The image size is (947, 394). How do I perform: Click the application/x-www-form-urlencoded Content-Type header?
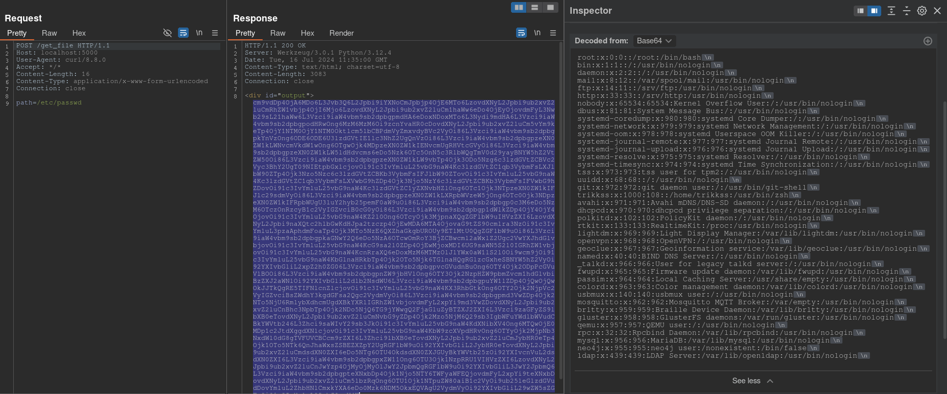112,81
